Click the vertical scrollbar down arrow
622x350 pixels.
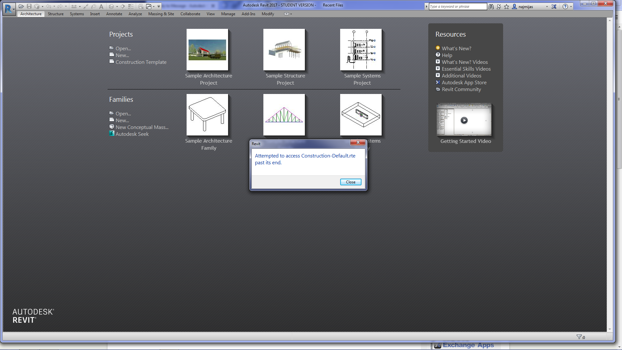pyautogui.click(x=610, y=329)
